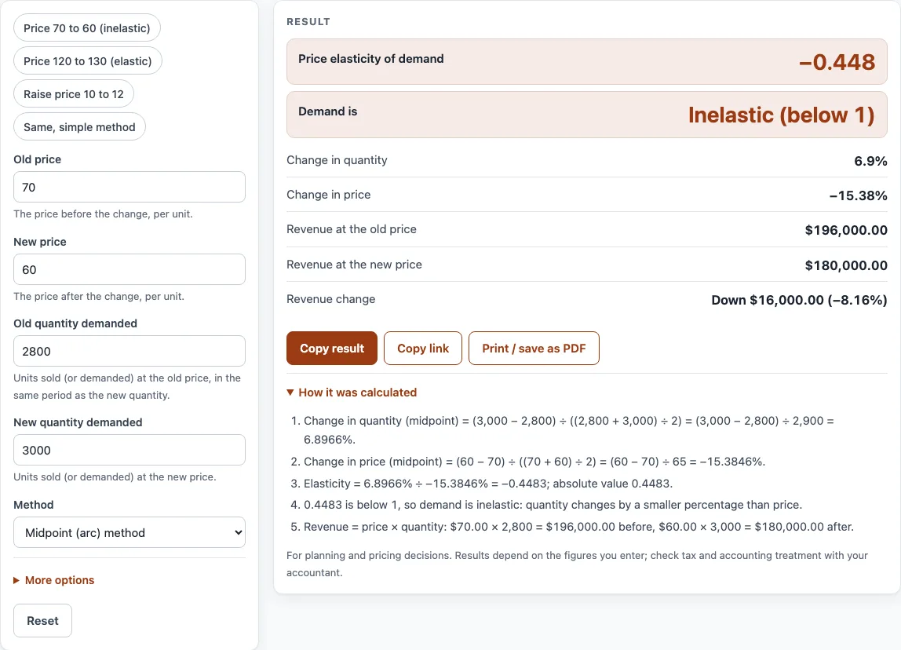901x650 pixels.
Task: Edit the New quantity demanded field
Action: click(x=129, y=450)
